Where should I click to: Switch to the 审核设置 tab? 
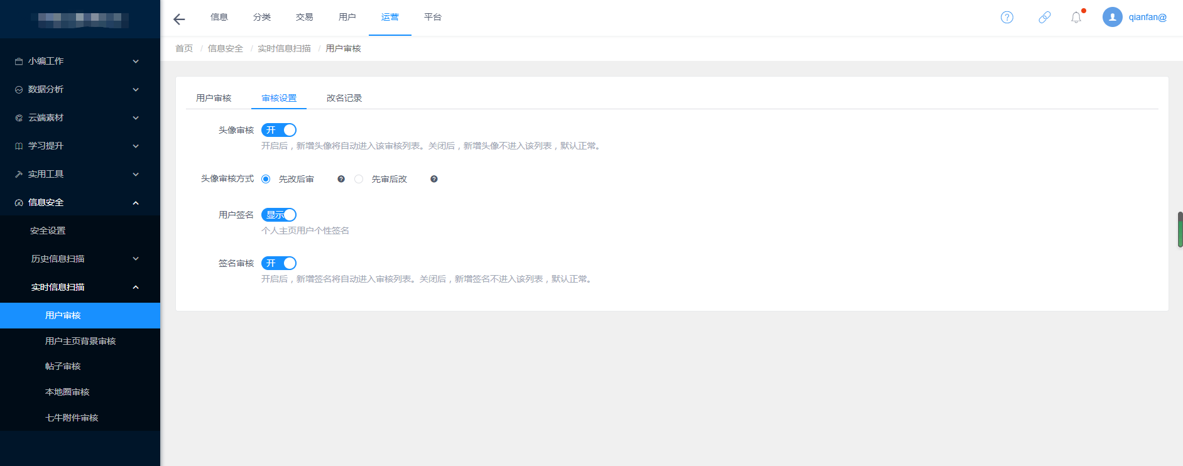point(279,98)
